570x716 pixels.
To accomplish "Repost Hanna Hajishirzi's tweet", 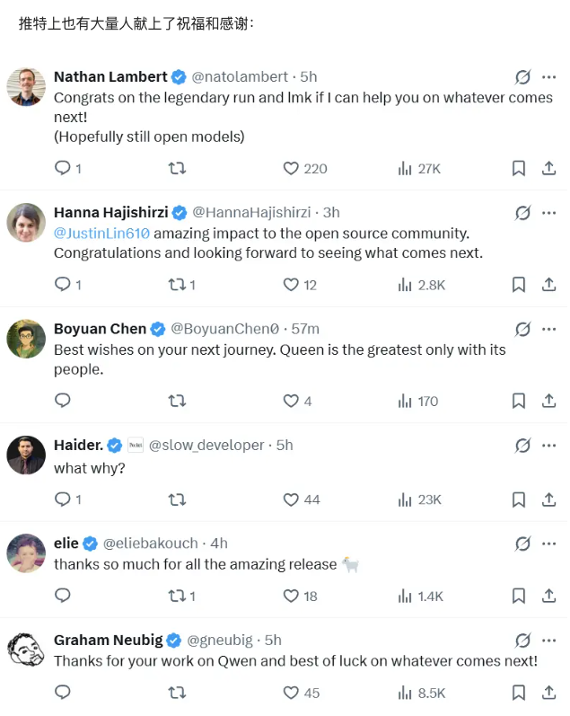I will click(178, 285).
